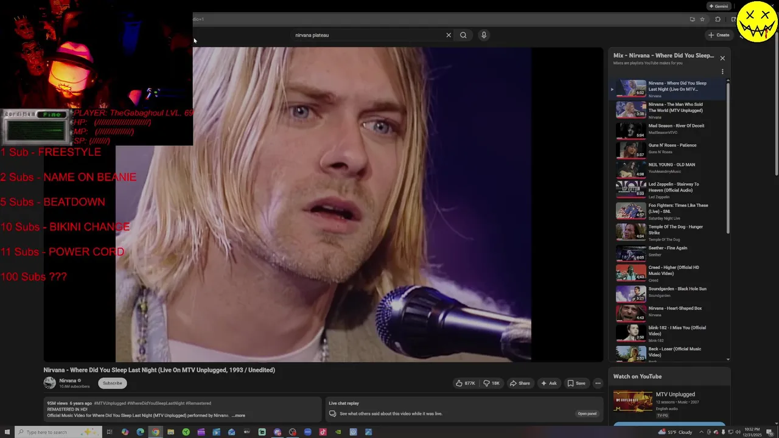Open the MTV Unplugged show card
Viewport: 779px width, 438px height.
[x=669, y=404]
